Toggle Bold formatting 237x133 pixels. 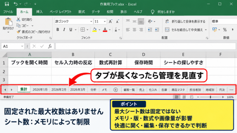(58, 30)
